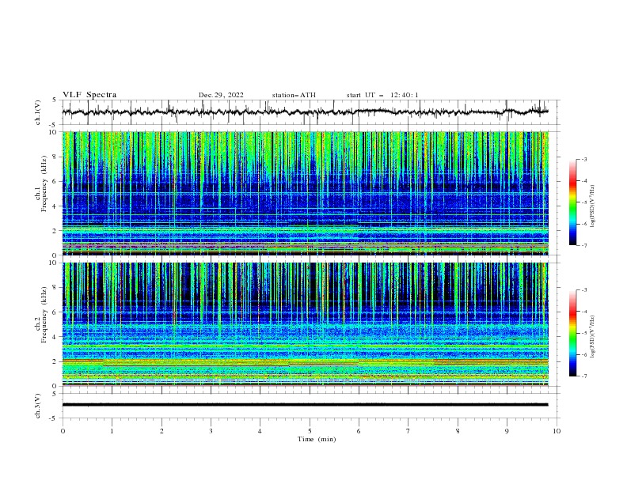Click the "-3" top value of ch.1 colorbar
Image resolution: width=627 pixels, height=484 pixels.
pos(584,159)
